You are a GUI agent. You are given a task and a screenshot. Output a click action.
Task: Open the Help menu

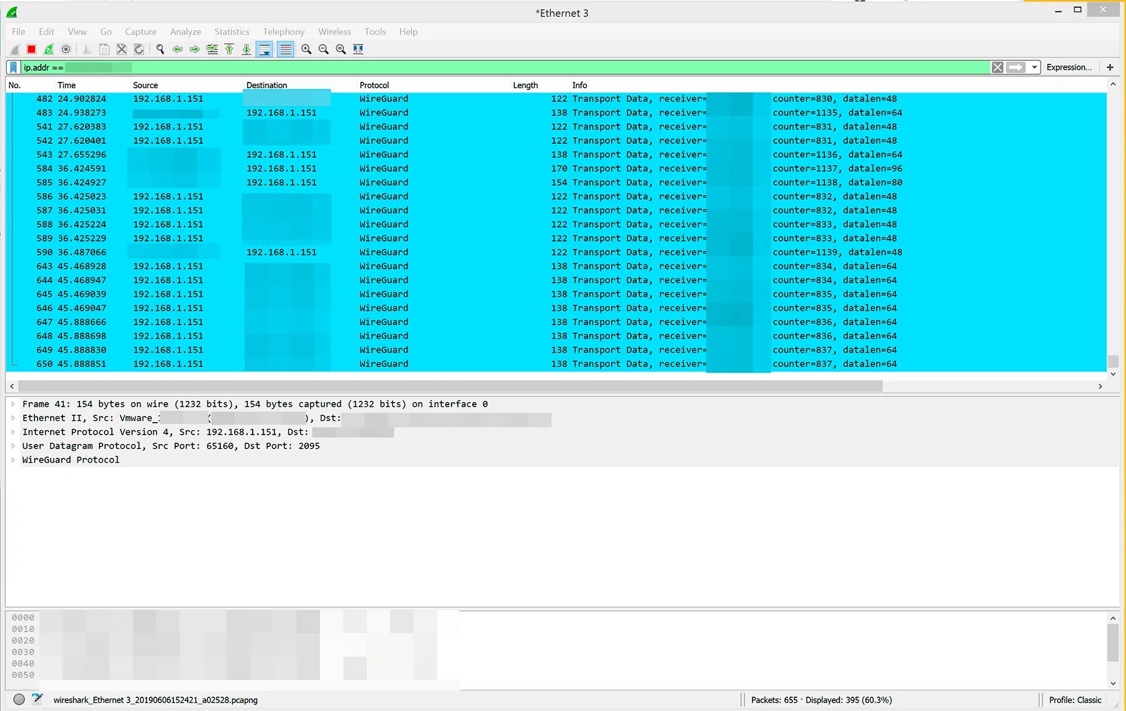408,32
